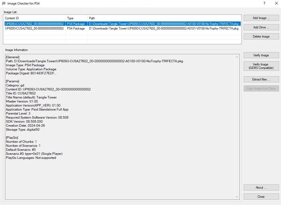Click PlayGo Languages: Not supported line
Viewport: 281px width, 205px height.
point(31,158)
